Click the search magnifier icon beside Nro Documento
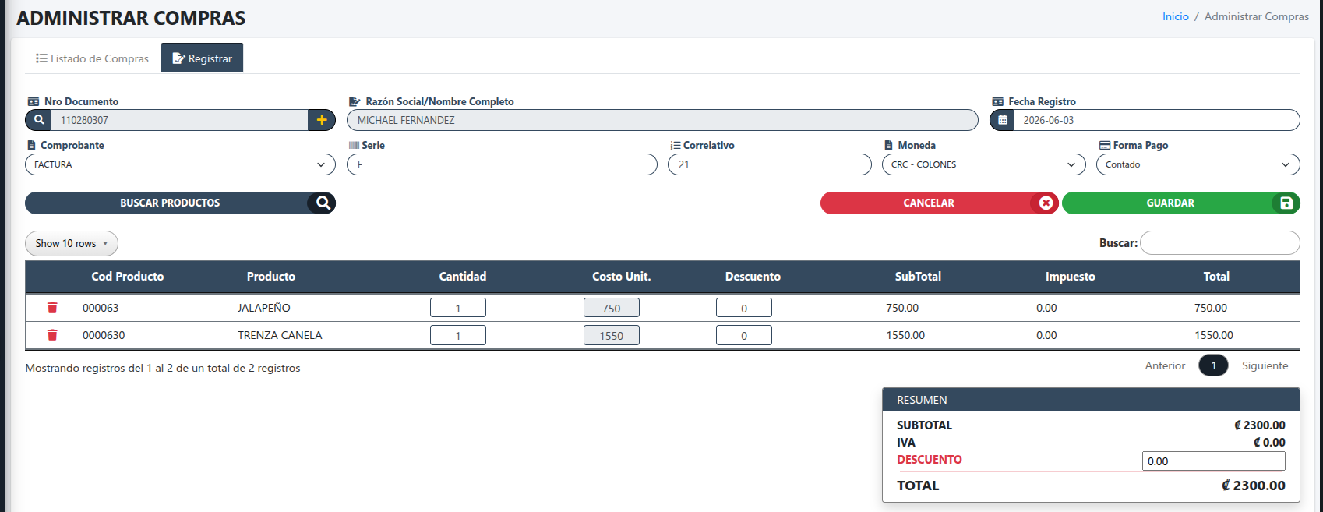The image size is (1323, 512). point(38,120)
